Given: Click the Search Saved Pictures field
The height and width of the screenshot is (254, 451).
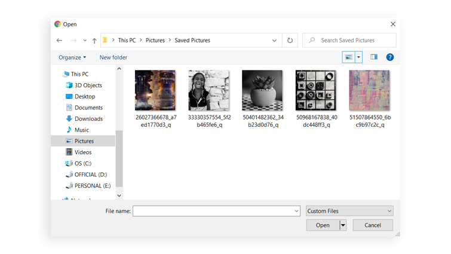Looking at the screenshot, I should [x=349, y=40].
